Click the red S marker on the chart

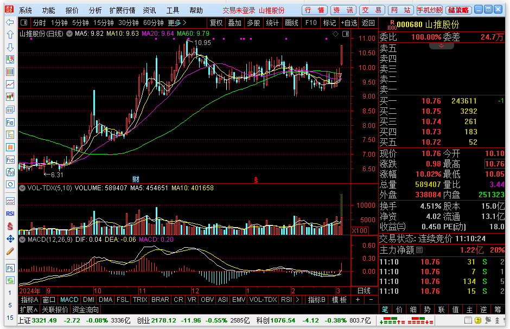pyautogui.click(x=256, y=179)
